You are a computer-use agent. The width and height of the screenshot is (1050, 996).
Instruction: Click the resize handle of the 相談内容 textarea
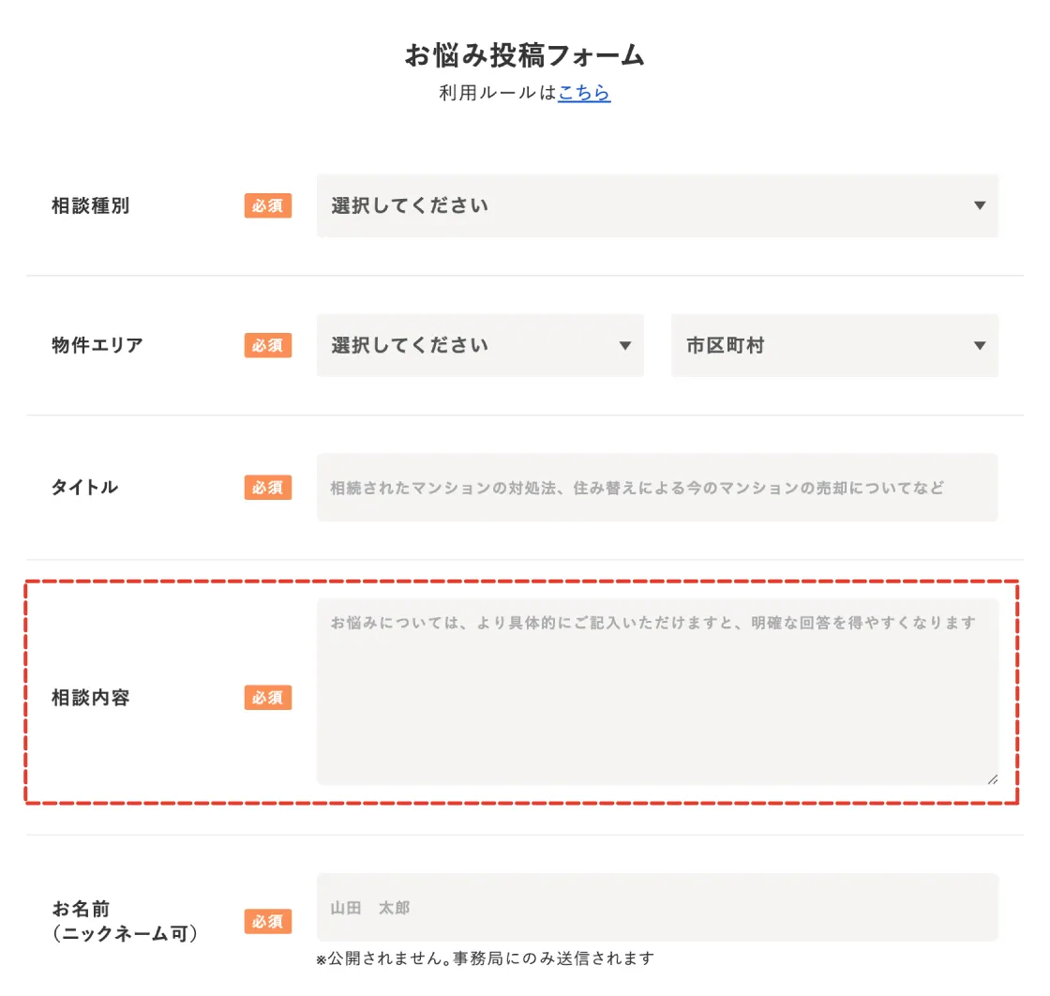tap(992, 778)
